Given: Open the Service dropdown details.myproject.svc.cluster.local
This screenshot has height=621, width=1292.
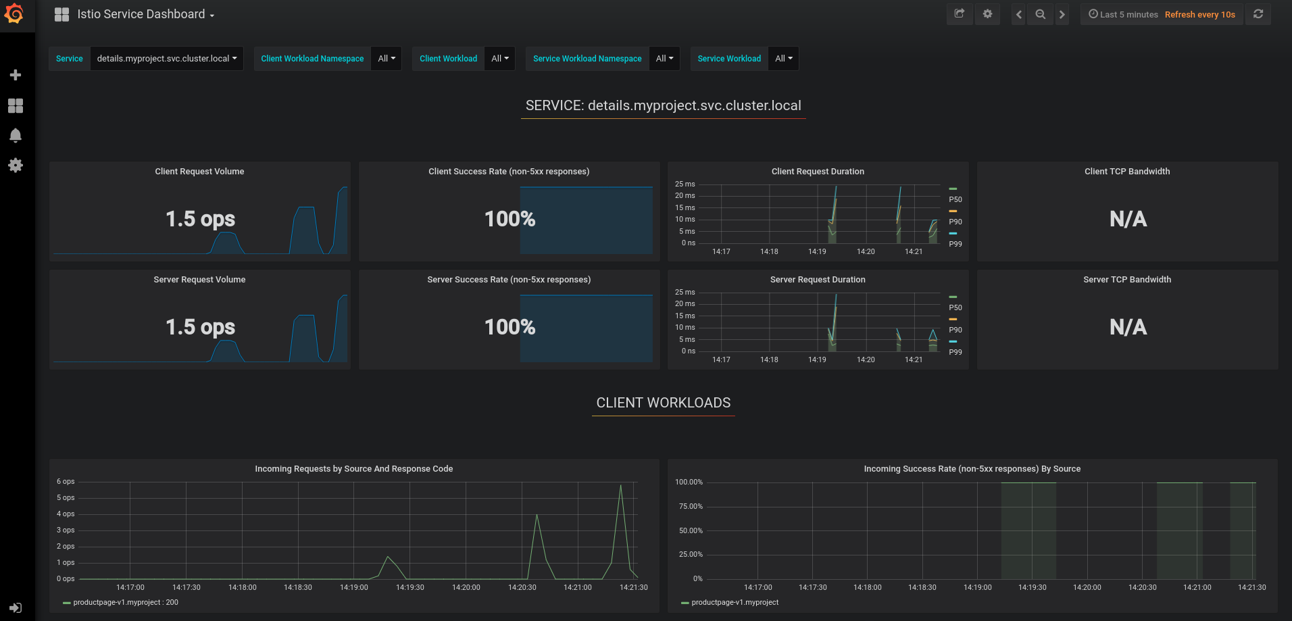Looking at the screenshot, I should pyautogui.click(x=166, y=59).
